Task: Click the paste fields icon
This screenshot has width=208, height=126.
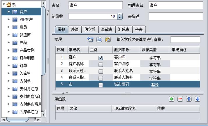Action: (108, 40)
